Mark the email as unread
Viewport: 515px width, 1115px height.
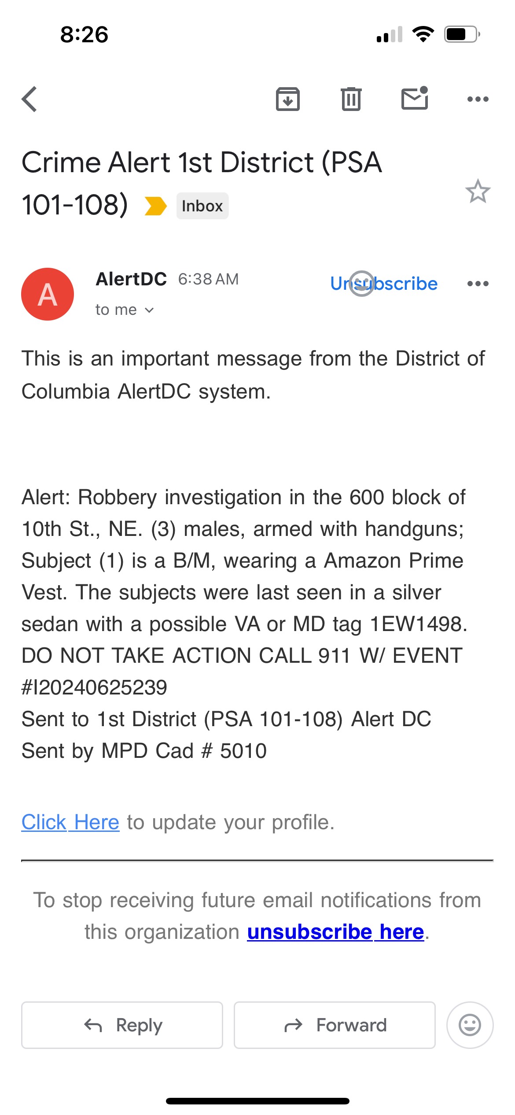tap(415, 98)
